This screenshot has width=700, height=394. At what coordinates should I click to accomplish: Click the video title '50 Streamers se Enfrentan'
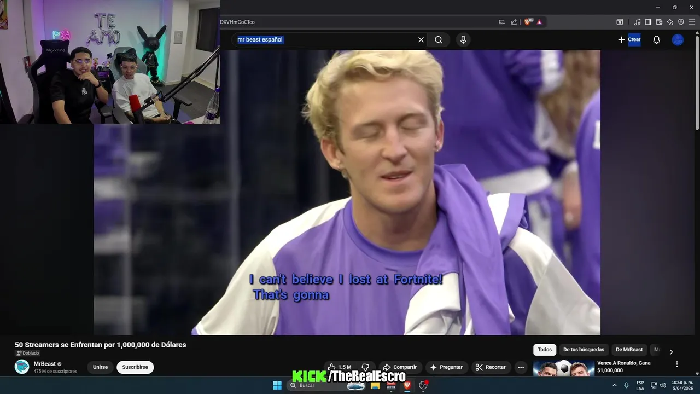[x=101, y=345]
